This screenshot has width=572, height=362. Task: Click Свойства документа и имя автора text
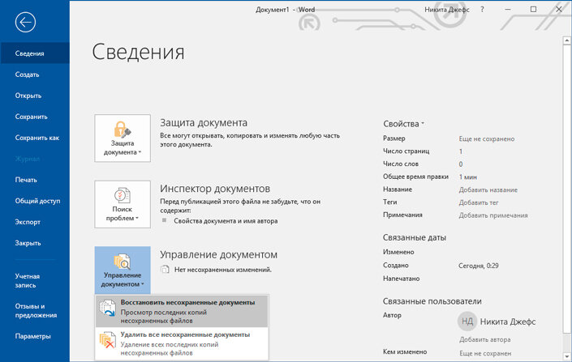226,221
